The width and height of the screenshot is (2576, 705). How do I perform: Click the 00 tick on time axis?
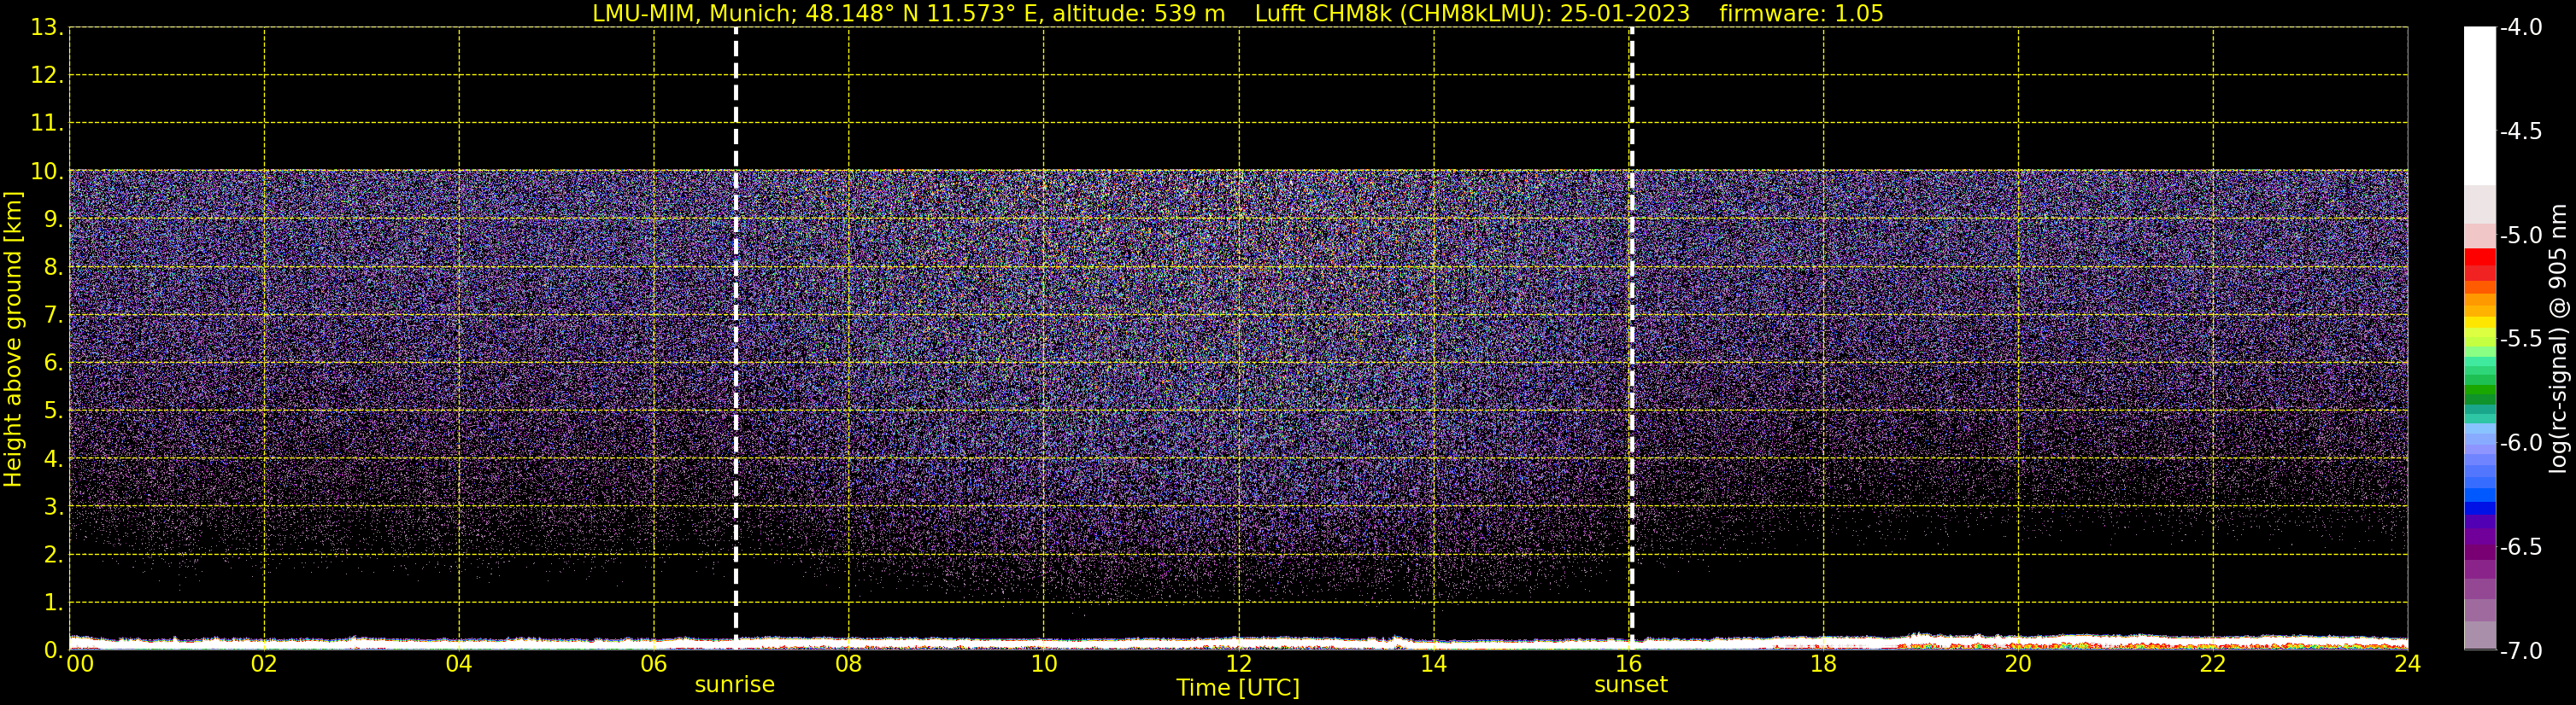[x=79, y=664]
